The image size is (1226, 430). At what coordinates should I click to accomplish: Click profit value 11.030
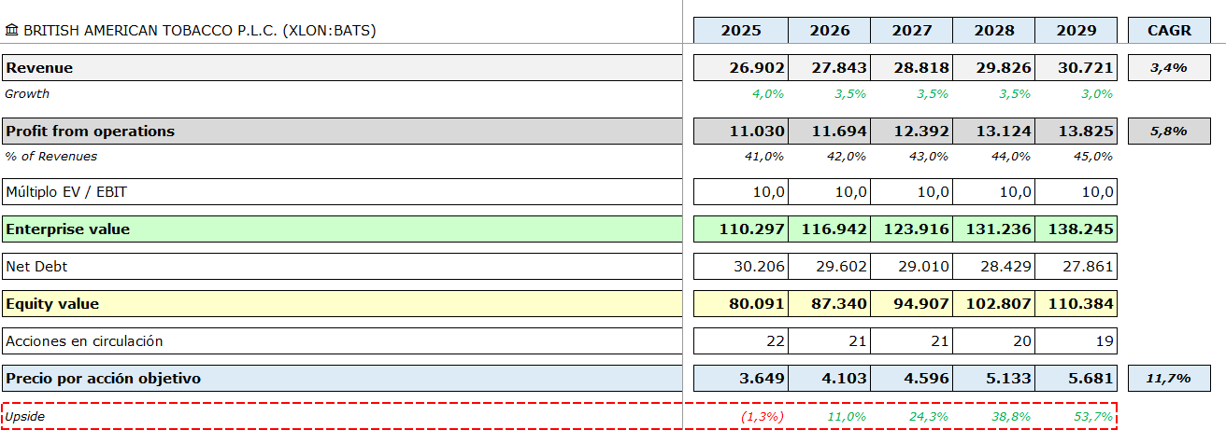click(x=741, y=131)
